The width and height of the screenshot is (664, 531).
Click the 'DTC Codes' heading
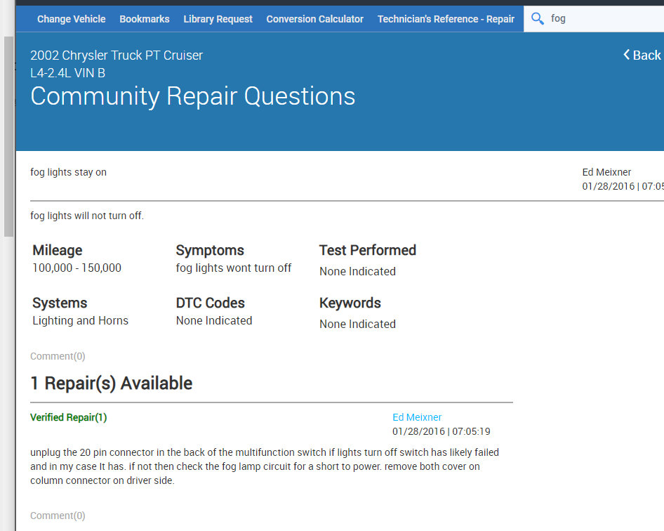(x=211, y=303)
